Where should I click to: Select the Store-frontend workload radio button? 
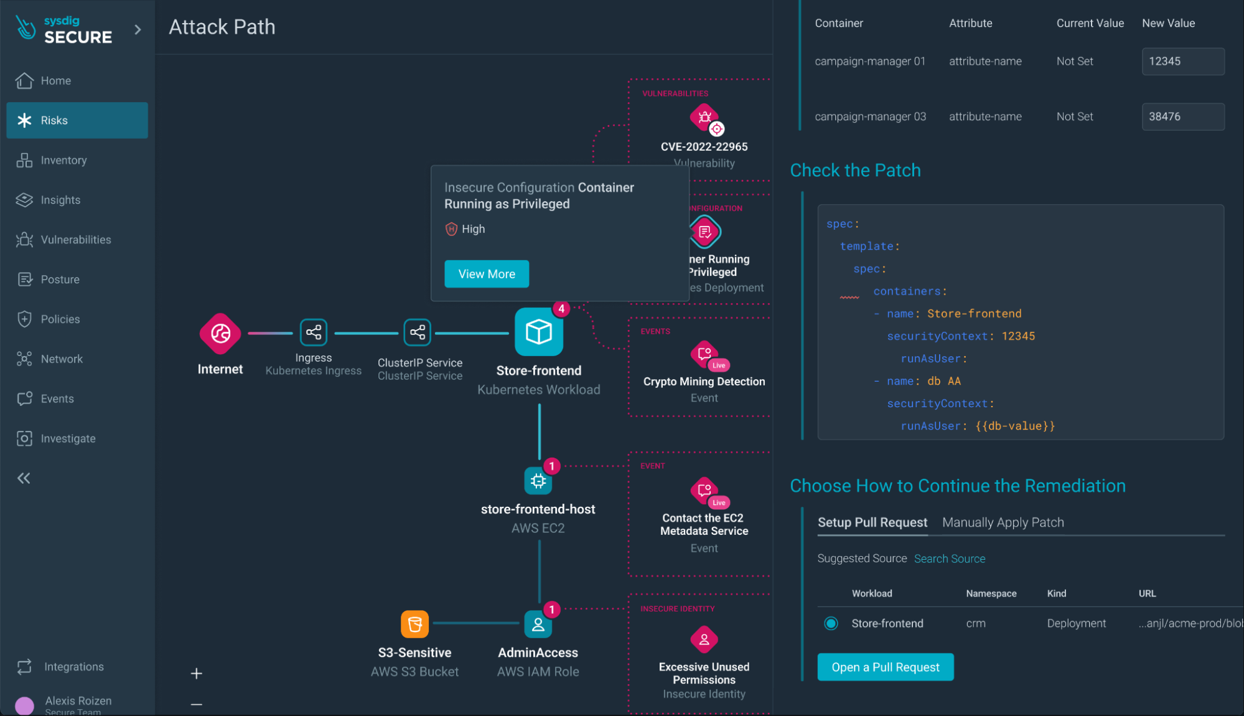point(830,623)
